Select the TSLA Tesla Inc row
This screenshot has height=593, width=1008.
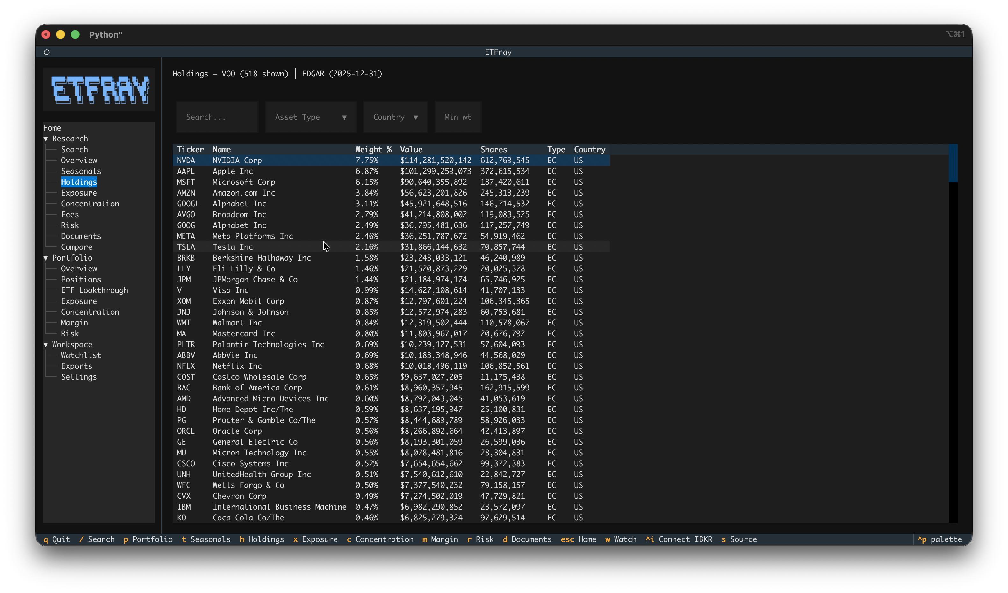pos(391,247)
